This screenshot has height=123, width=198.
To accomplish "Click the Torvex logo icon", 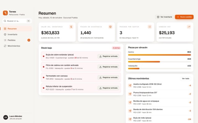I will coord(5,13).
